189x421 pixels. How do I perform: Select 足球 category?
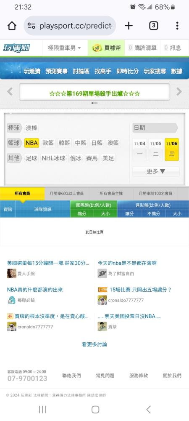(31, 158)
